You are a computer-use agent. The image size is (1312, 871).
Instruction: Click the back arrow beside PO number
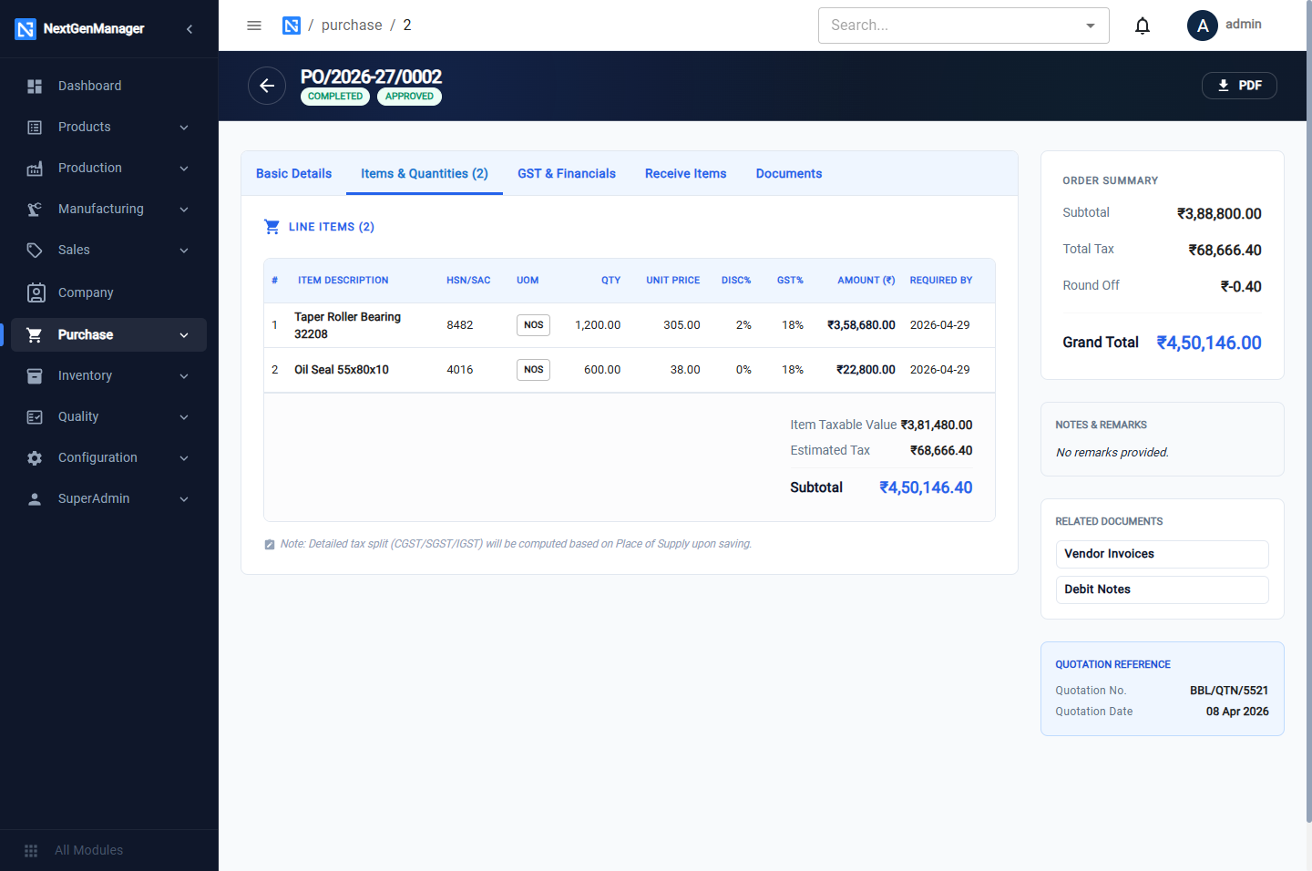267,86
